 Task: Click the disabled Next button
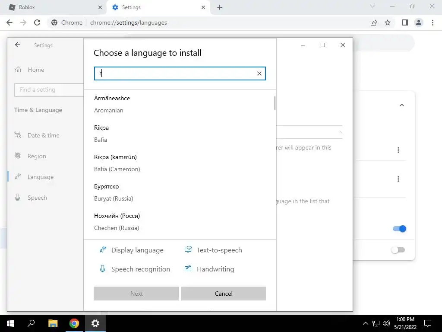click(x=136, y=294)
